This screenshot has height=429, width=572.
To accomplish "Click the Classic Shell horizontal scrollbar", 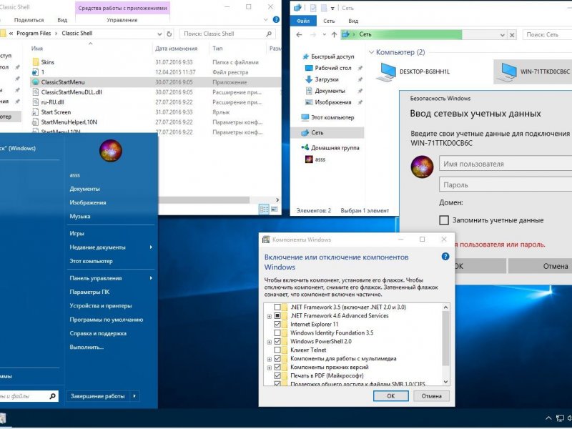I will pyautogui.click(x=204, y=200).
